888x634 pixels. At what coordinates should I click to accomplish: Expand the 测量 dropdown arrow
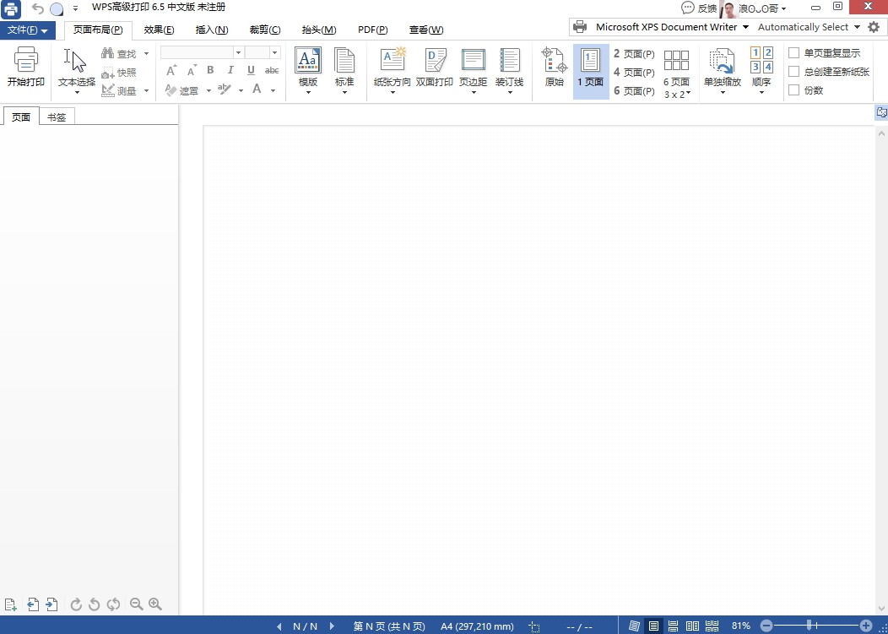tap(146, 90)
